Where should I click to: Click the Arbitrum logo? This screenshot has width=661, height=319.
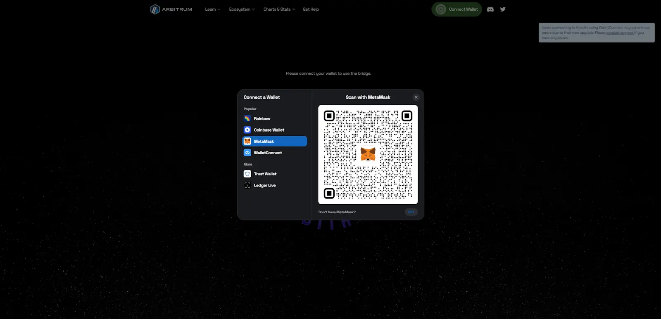171,9
